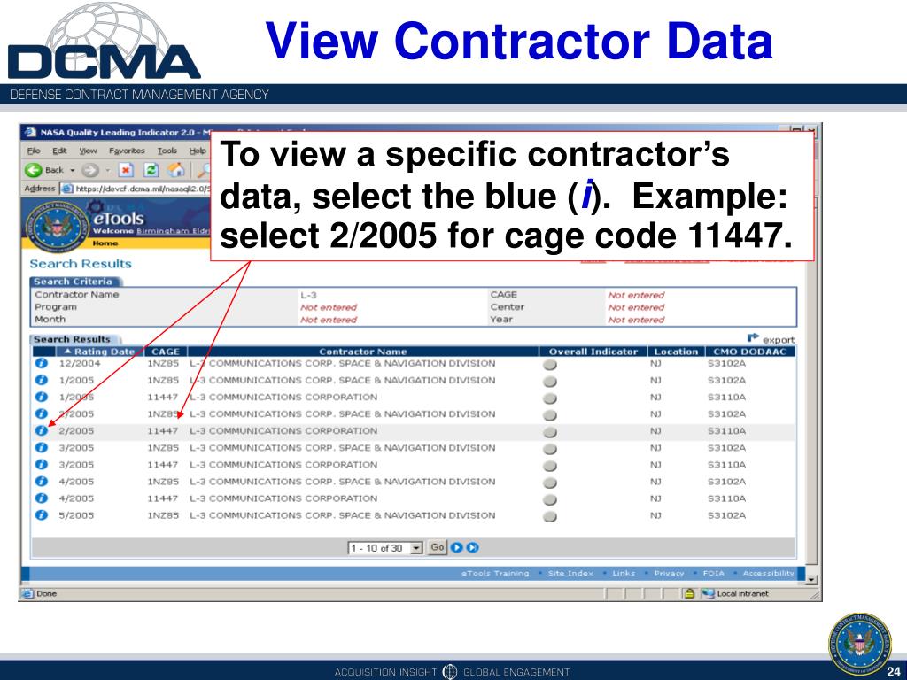Click 'NJ' location in 12/2004 row
Screen dimensions: 907x680
(655, 363)
